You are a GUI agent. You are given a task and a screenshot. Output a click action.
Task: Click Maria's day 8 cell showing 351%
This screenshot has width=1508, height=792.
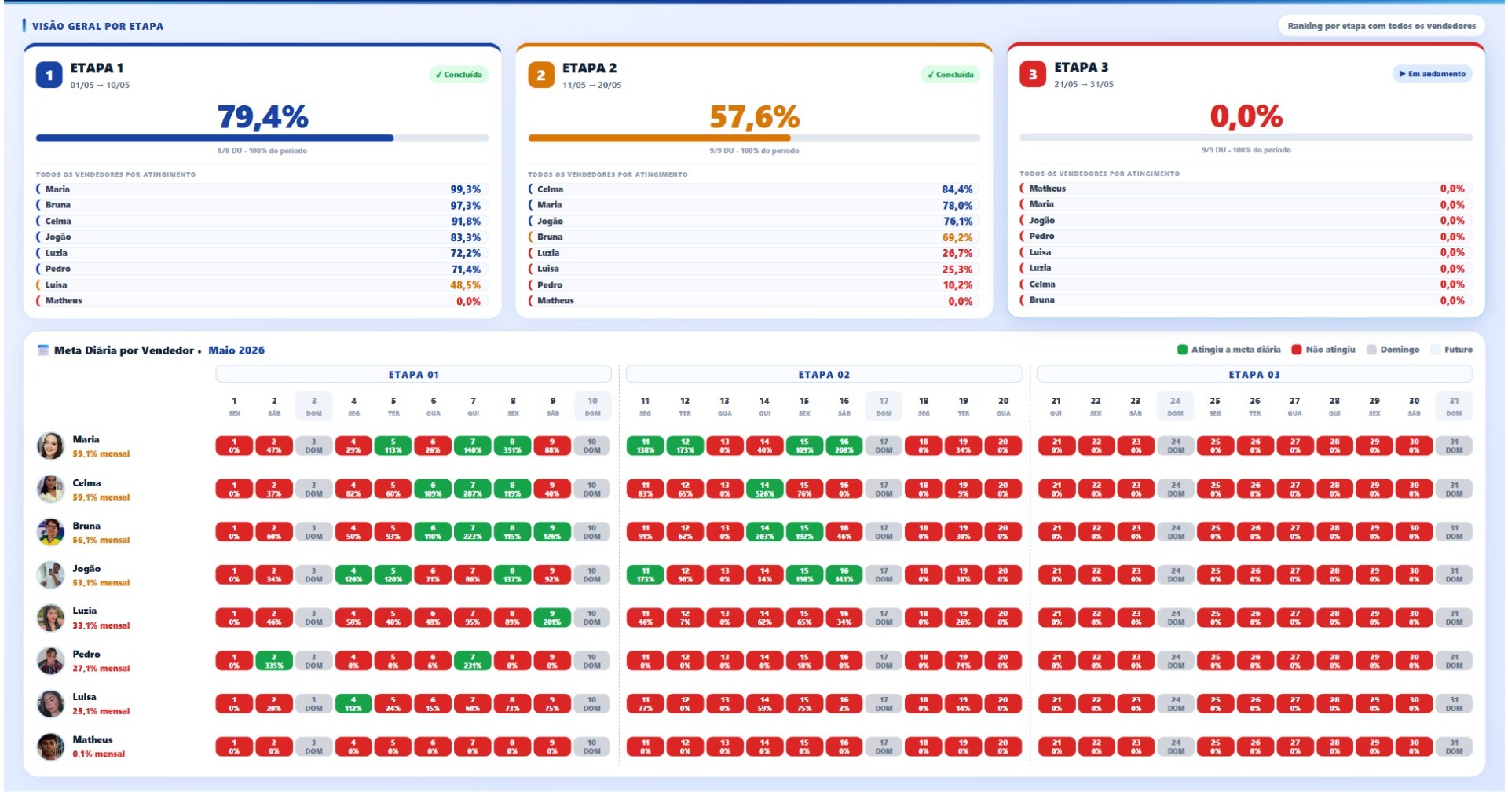point(512,446)
